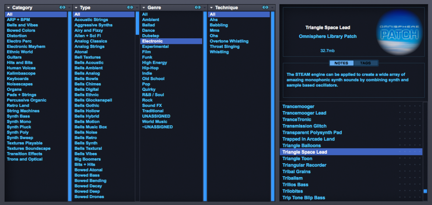Image resolution: width=432 pixels, height=205 pixels.
Task: Click the Technique column scrollbar
Action: (x=273, y=106)
